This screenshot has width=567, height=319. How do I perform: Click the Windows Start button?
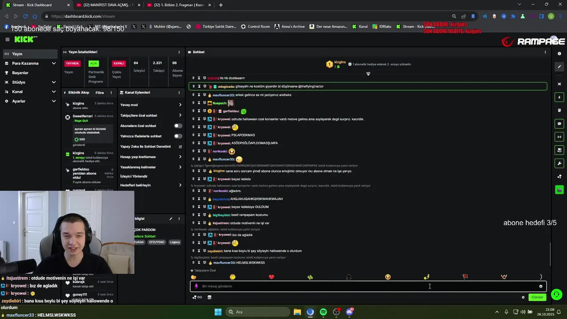(x=218, y=312)
